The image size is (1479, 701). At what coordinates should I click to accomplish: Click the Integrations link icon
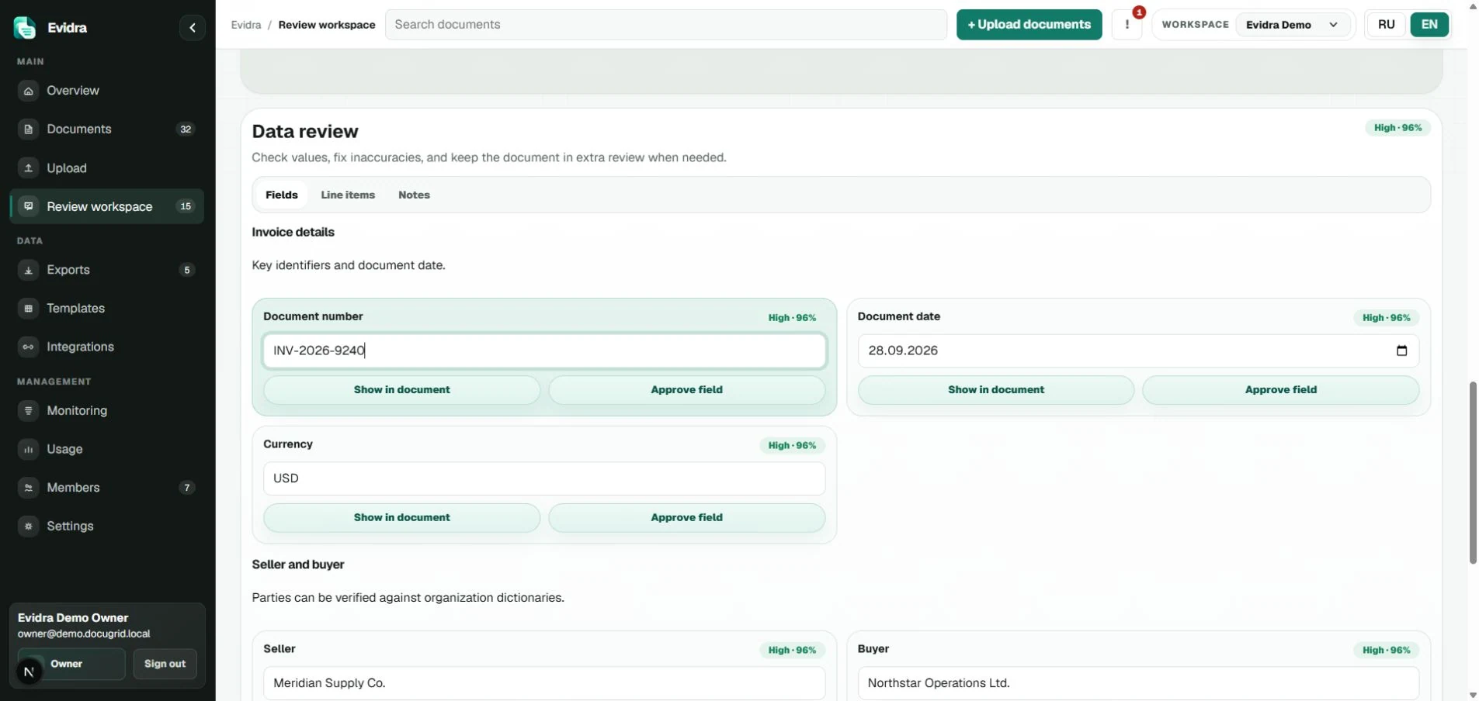point(28,347)
